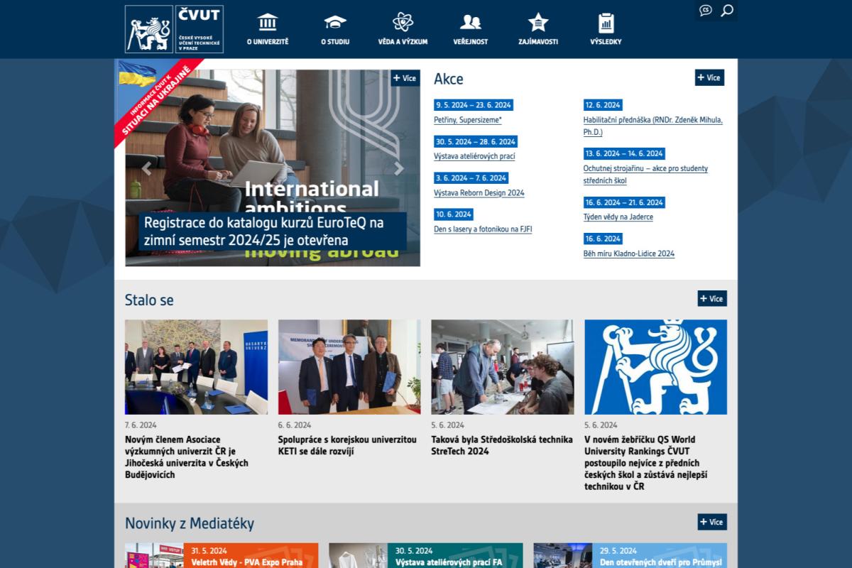Open the O univerzitě building icon
852x568 pixels.
click(x=268, y=22)
